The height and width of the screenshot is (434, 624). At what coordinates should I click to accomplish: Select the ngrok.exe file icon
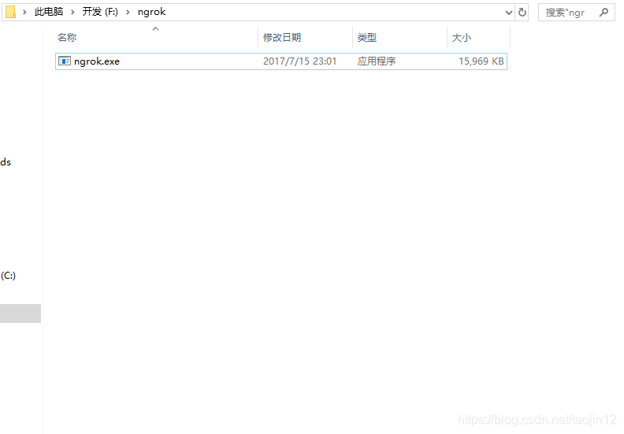tap(64, 61)
